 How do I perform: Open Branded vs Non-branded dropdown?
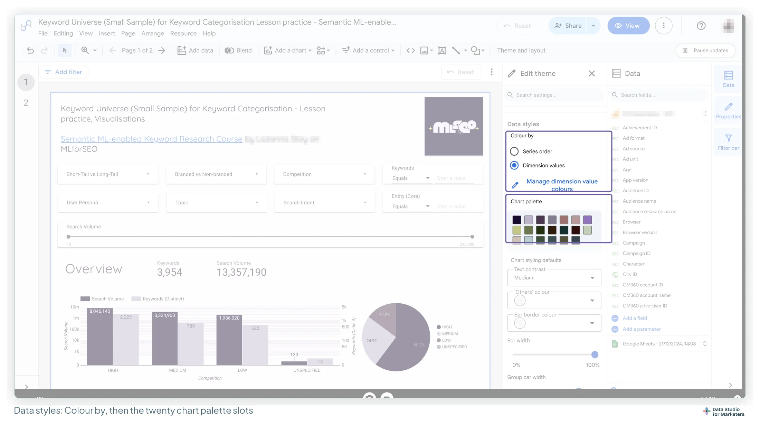[x=216, y=174]
